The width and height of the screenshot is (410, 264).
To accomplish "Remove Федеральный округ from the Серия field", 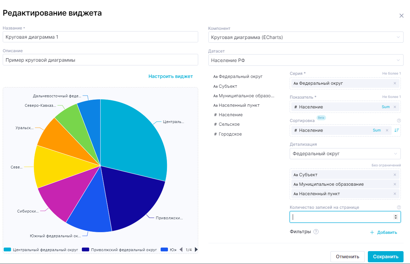I will point(395,83).
